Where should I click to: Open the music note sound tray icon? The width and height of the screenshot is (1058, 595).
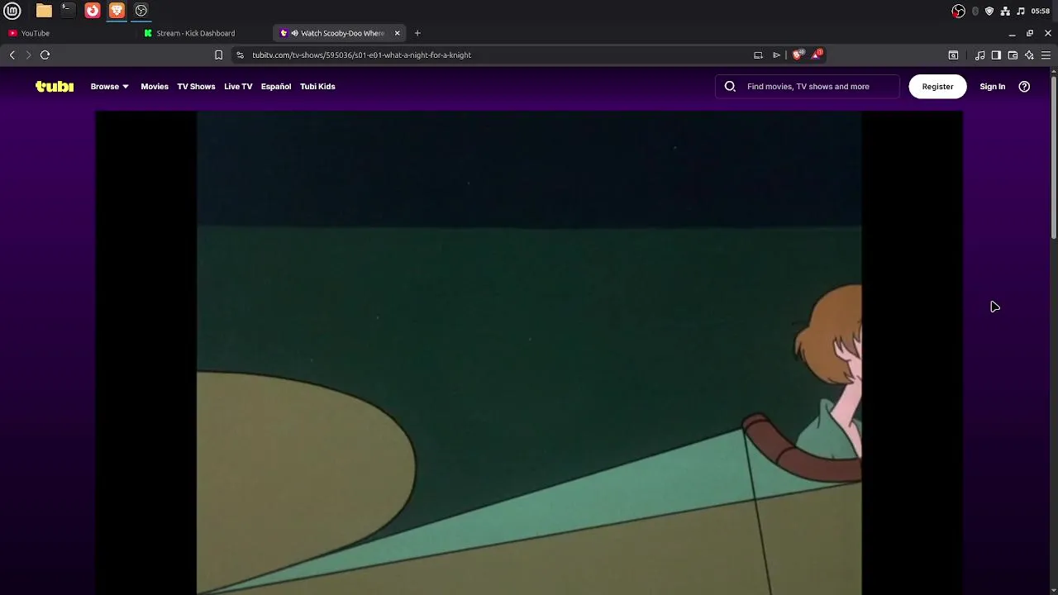click(1021, 11)
